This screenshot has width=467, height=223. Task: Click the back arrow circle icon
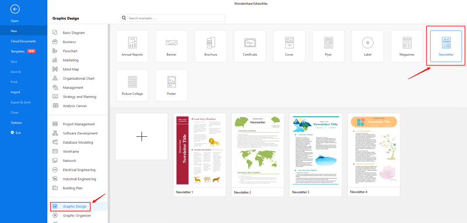15,9
